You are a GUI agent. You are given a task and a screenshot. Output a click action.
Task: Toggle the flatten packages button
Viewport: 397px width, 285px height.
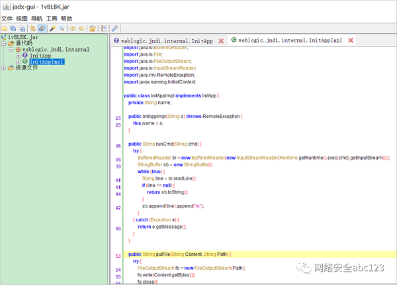click(x=42, y=29)
